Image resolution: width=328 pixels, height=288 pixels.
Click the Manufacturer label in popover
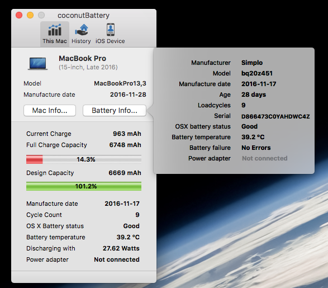pos(211,63)
